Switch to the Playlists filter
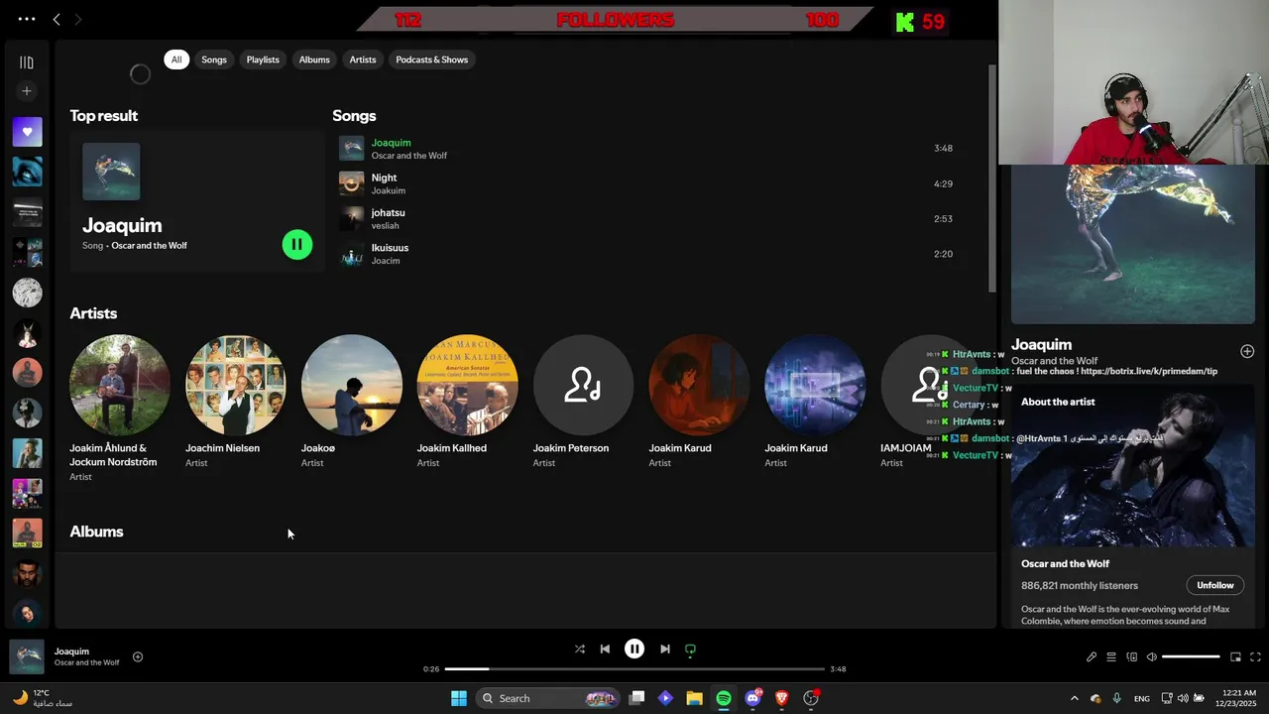Screen dimensions: 1269x714 pos(263,59)
